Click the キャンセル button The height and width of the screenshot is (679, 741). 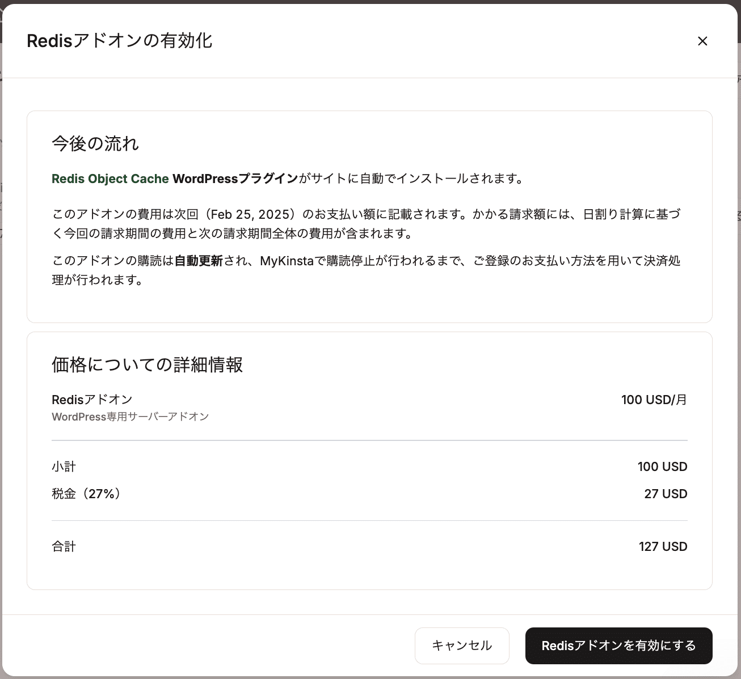click(x=462, y=646)
